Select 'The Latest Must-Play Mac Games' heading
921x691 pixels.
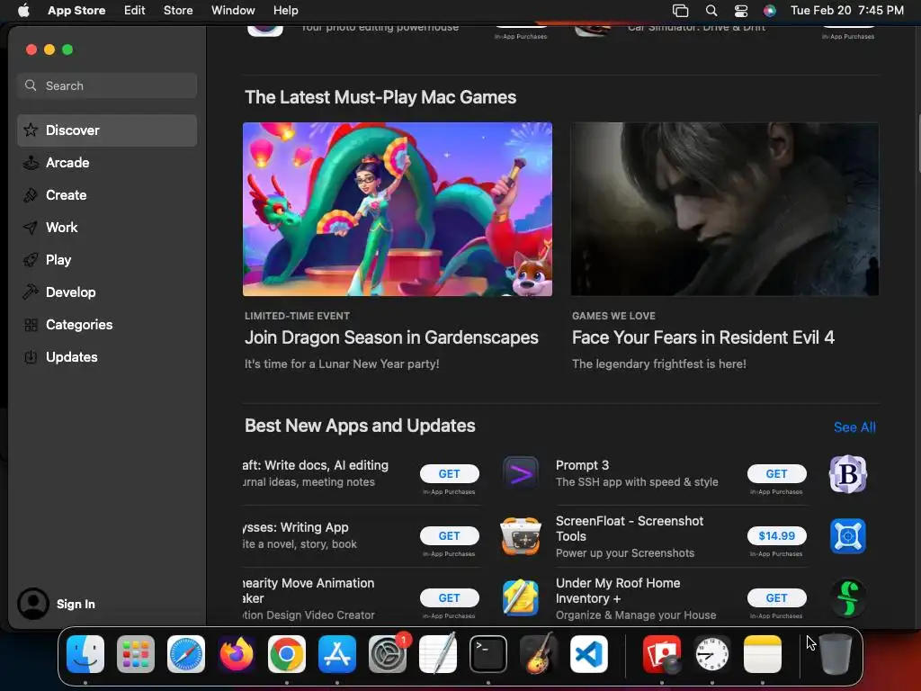coord(380,97)
